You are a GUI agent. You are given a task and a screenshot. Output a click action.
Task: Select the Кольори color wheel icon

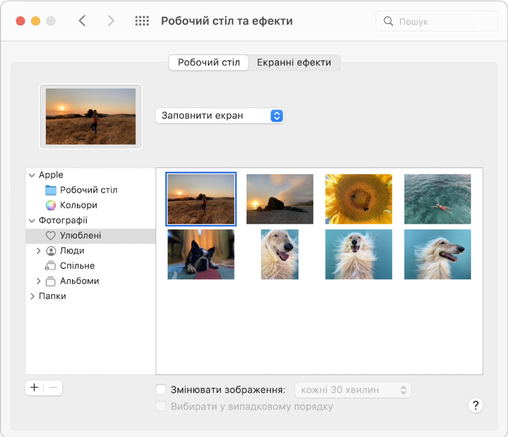coord(51,205)
